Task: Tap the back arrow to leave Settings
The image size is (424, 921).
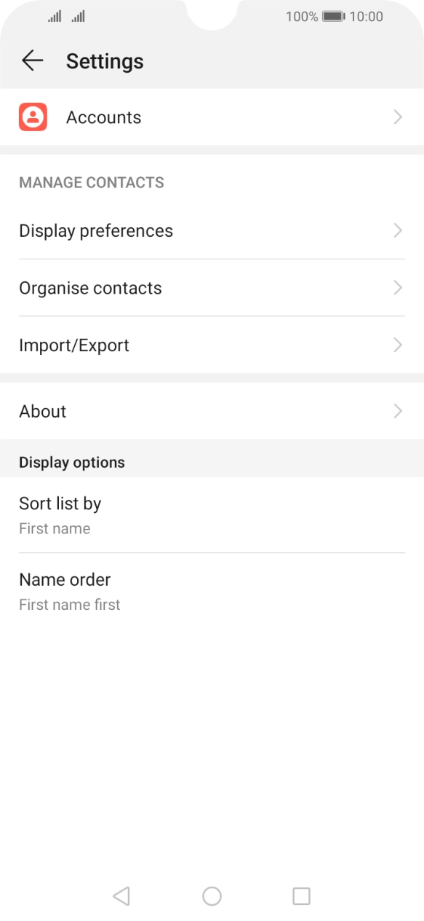Action: point(33,61)
